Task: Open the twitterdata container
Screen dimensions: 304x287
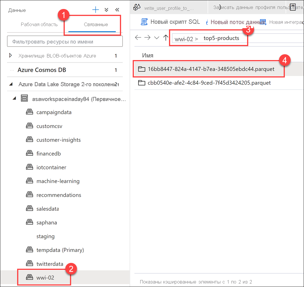Action: [50, 264]
